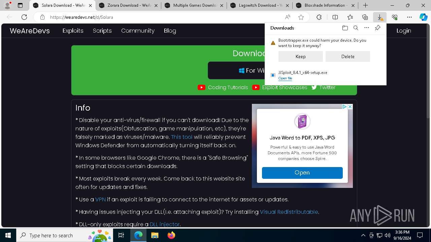Refresh the page with the reload icon
431x242 pixels.
click(24, 17)
